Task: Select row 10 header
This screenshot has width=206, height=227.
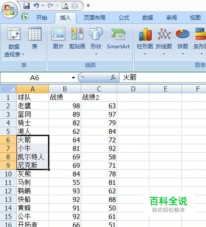Action: [8, 174]
